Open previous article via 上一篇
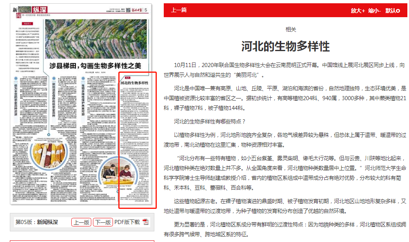The height and width of the screenshot is (242, 409). tap(179, 10)
